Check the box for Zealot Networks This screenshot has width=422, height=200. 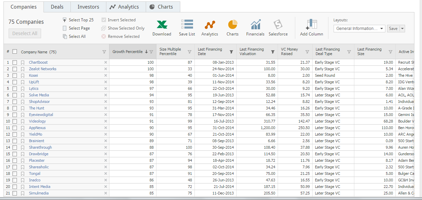15,69
